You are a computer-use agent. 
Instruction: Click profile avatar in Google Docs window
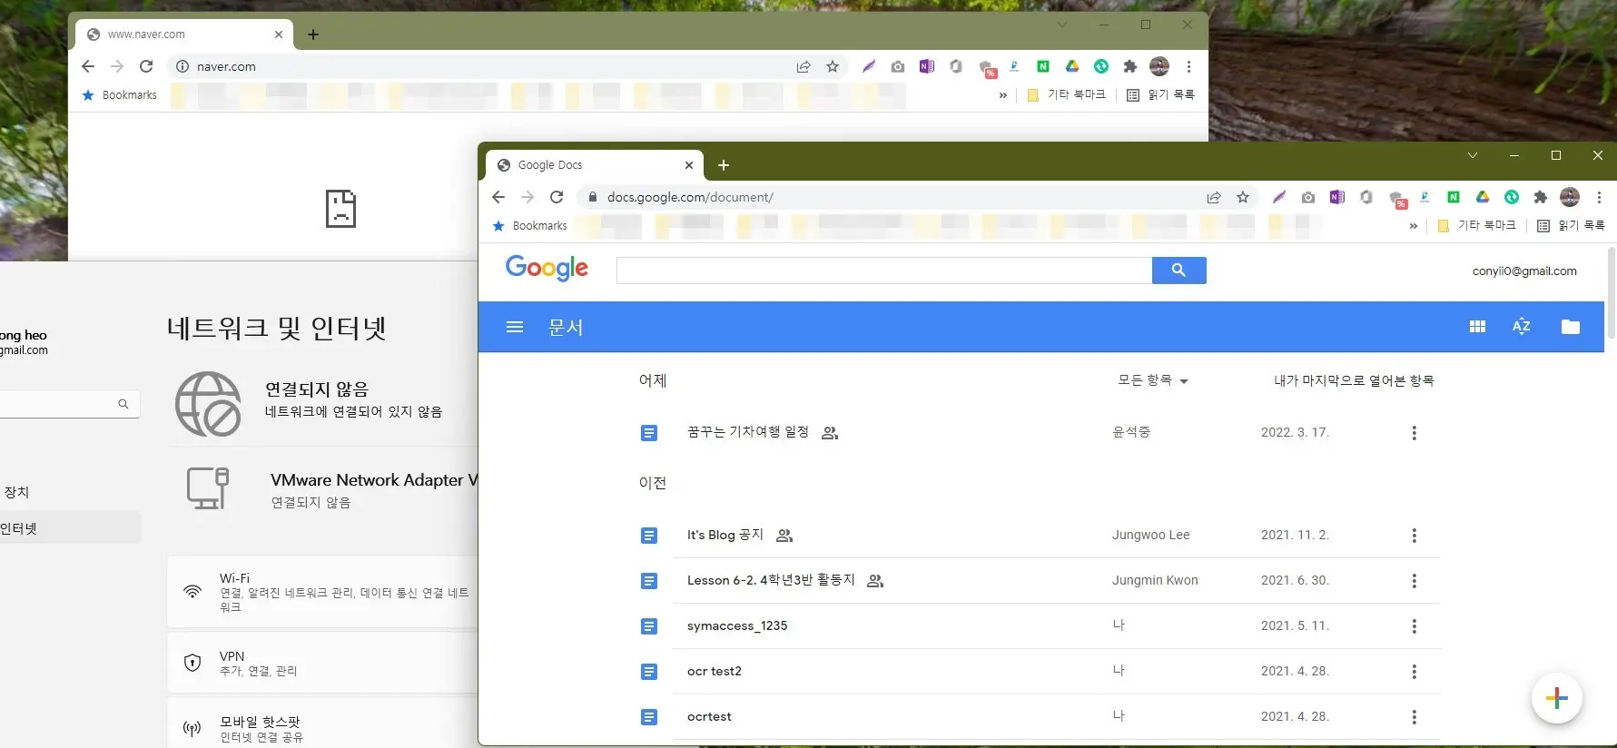click(x=1570, y=197)
